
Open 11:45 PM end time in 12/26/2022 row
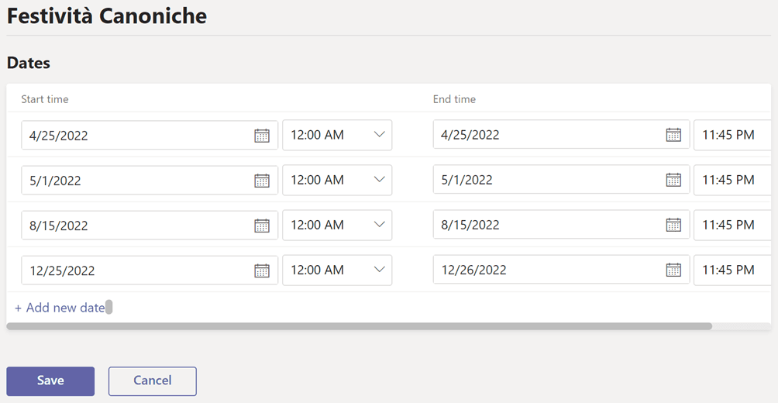pyautogui.click(x=732, y=270)
